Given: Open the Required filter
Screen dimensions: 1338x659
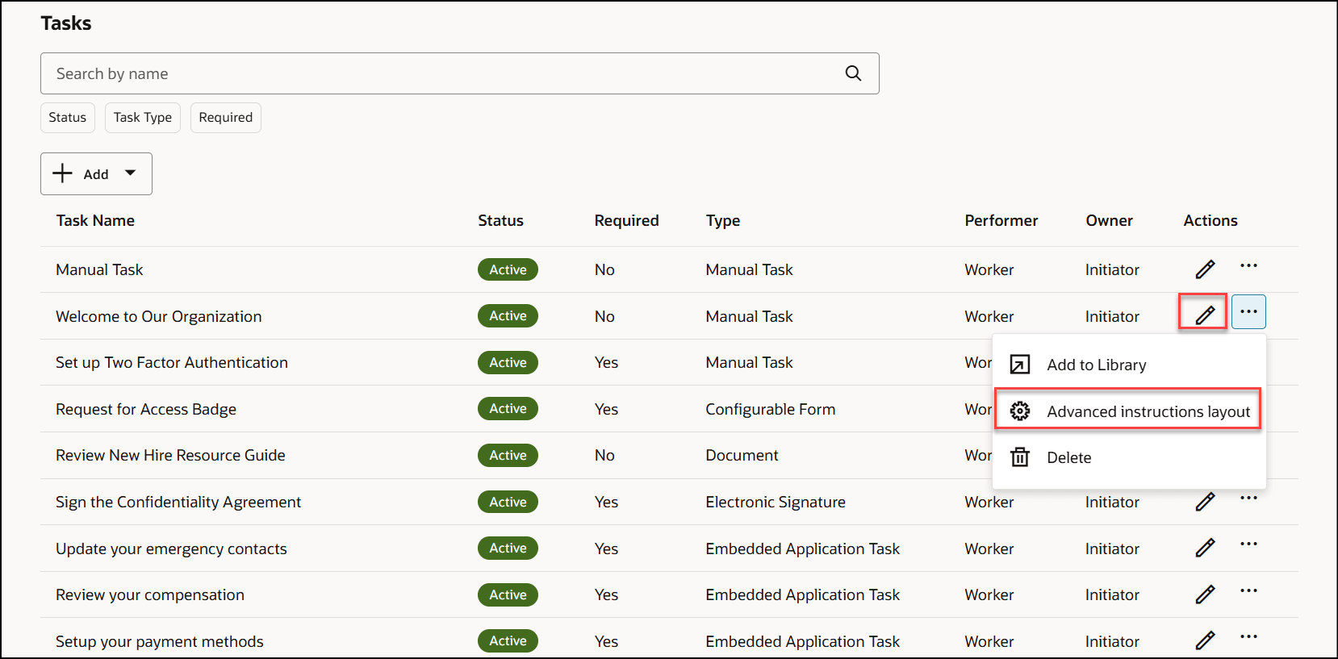Looking at the screenshot, I should [226, 118].
